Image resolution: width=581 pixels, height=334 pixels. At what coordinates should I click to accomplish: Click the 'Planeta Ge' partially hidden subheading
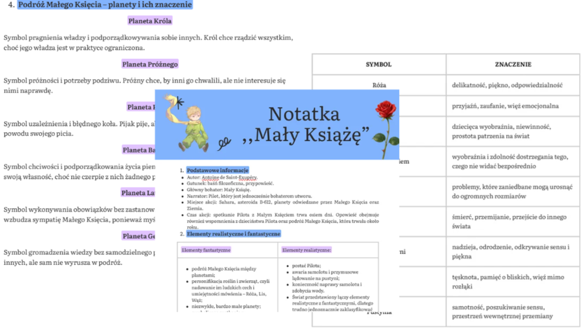click(139, 236)
